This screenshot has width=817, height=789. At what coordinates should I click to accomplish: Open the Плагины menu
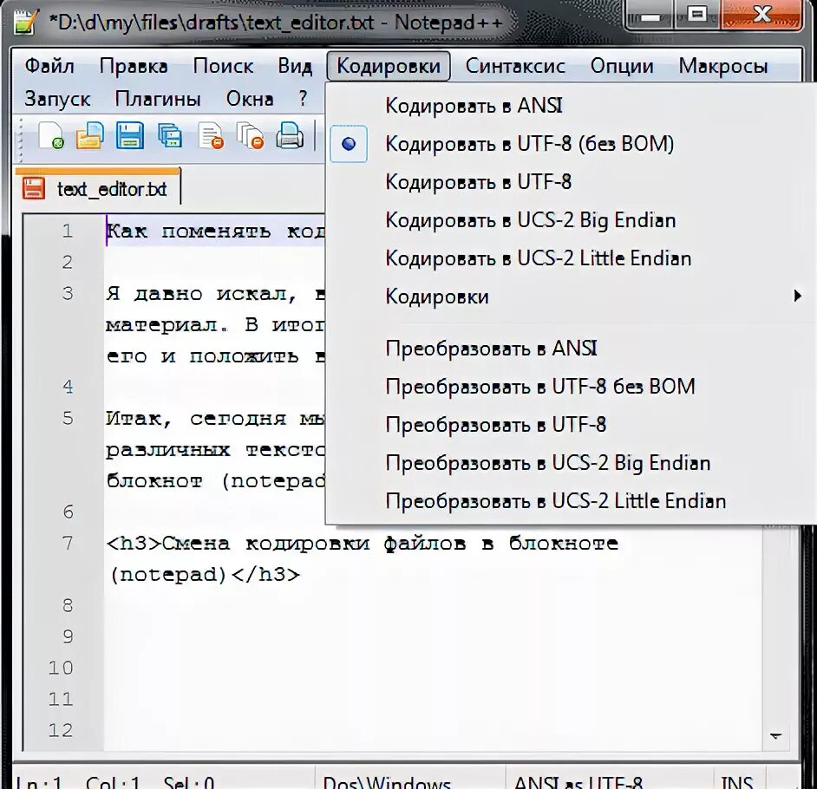pyautogui.click(x=158, y=99)
